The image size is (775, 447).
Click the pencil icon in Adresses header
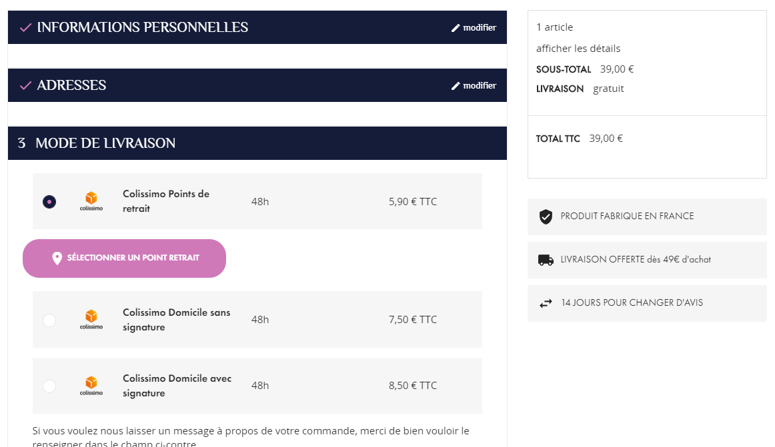point(456,86)
